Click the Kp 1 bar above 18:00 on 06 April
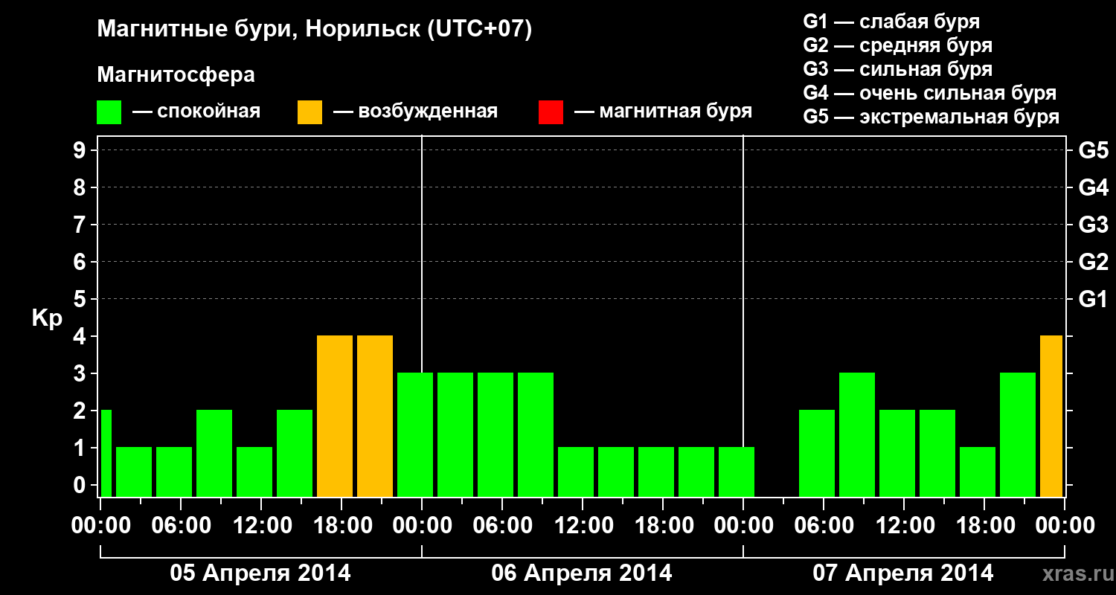1116x595 pixels. coord(656,472)
